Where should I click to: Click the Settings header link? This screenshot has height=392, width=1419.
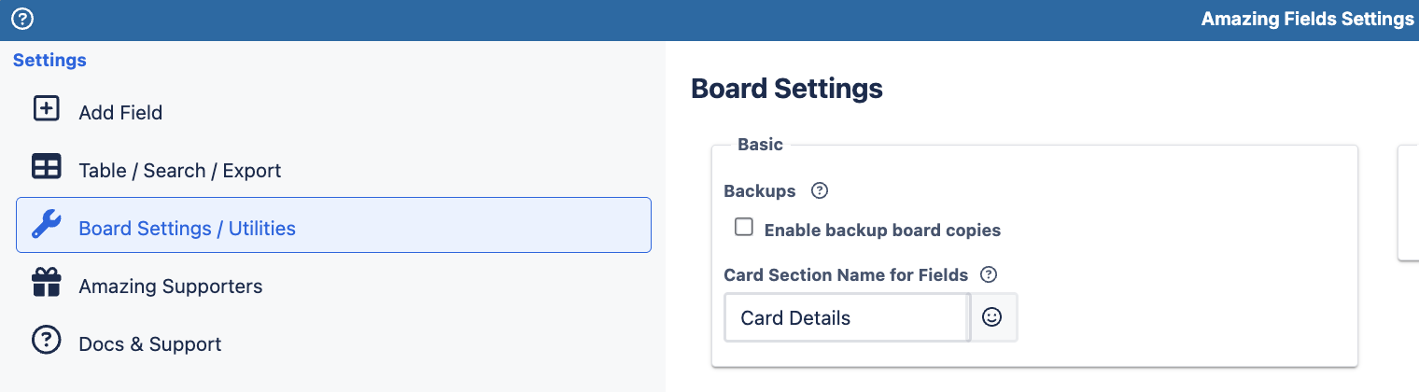click(x=49, y=60)
